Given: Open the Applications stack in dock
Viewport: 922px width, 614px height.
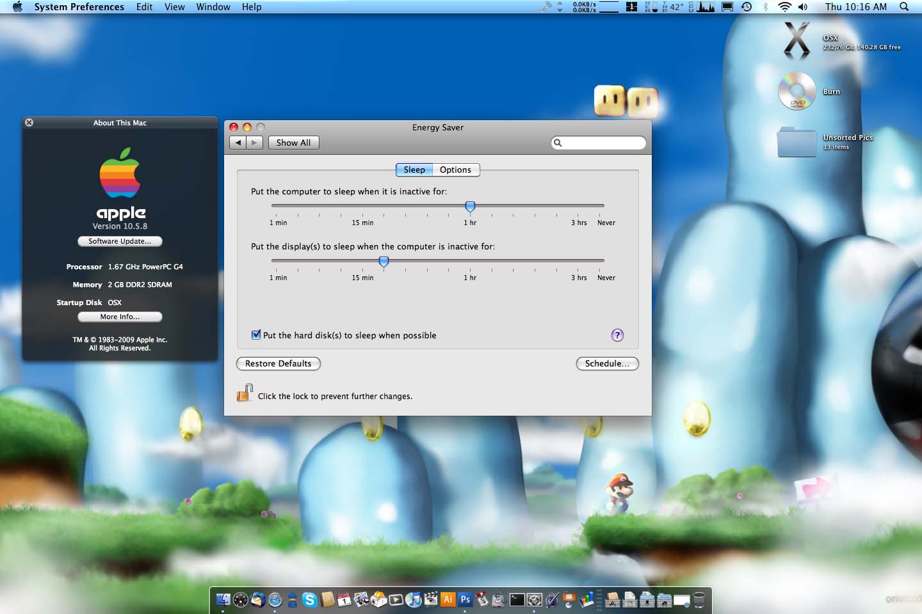Looking at the screenshot, I should 613,599.
